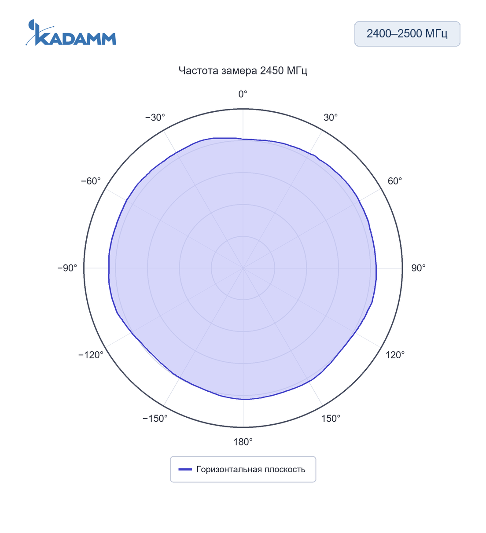Click the blue legend line swatch

pos(185,469)
